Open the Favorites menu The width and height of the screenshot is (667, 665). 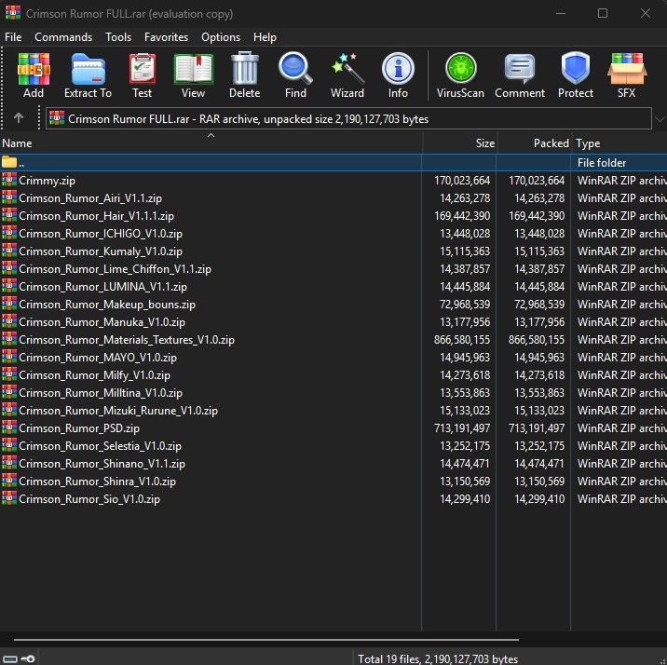tap(167, 37)
